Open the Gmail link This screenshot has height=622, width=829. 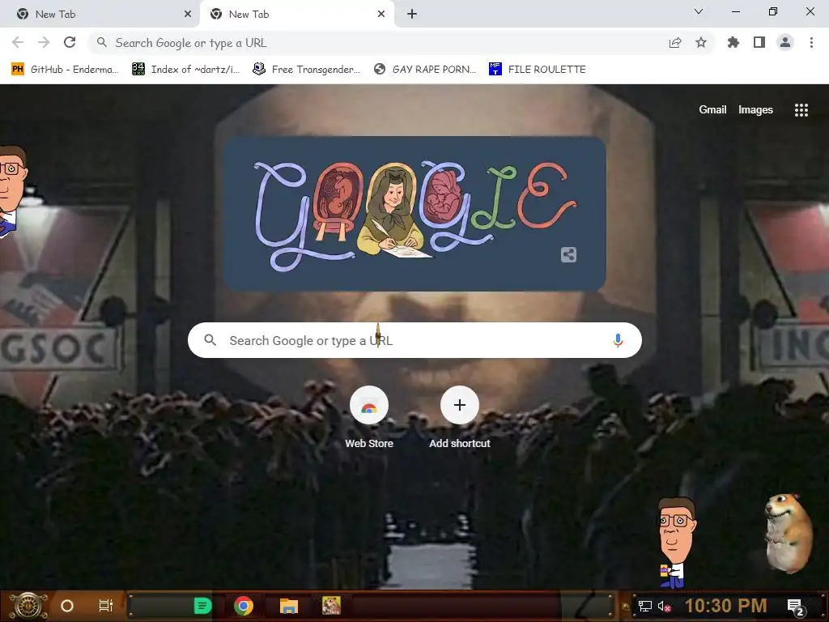(712, 109)
